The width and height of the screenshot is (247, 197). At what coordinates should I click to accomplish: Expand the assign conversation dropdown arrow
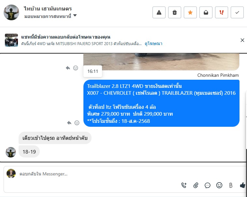75,15
